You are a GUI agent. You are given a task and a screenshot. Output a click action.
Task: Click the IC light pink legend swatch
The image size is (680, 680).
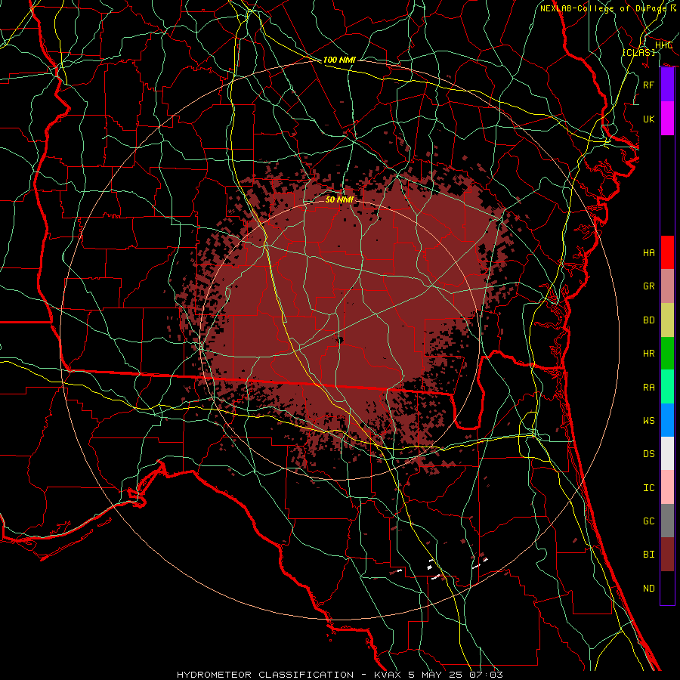tap(667, 487)
